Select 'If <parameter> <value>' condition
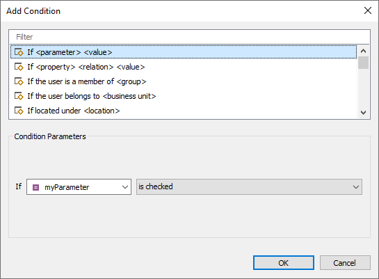 [184, 52]
